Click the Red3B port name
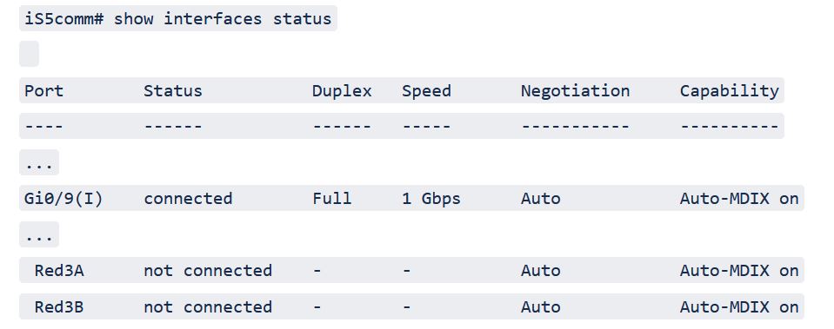Viewport: 834px width, 329px height. tap(59, 306)
